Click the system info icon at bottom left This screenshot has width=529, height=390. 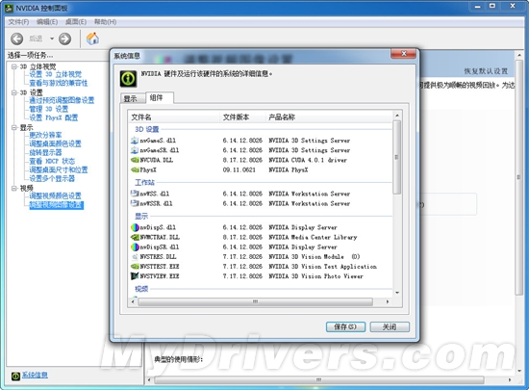(x=15, y=376)
